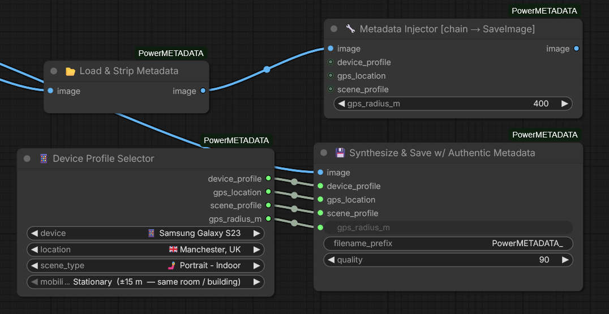Click the filename_prefix field with PowerMETADATA_

[448, 243]
